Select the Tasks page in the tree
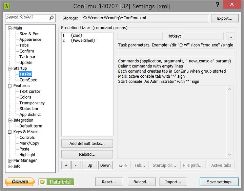The width and height of the screenshot is (244, 191). (25, 74)
